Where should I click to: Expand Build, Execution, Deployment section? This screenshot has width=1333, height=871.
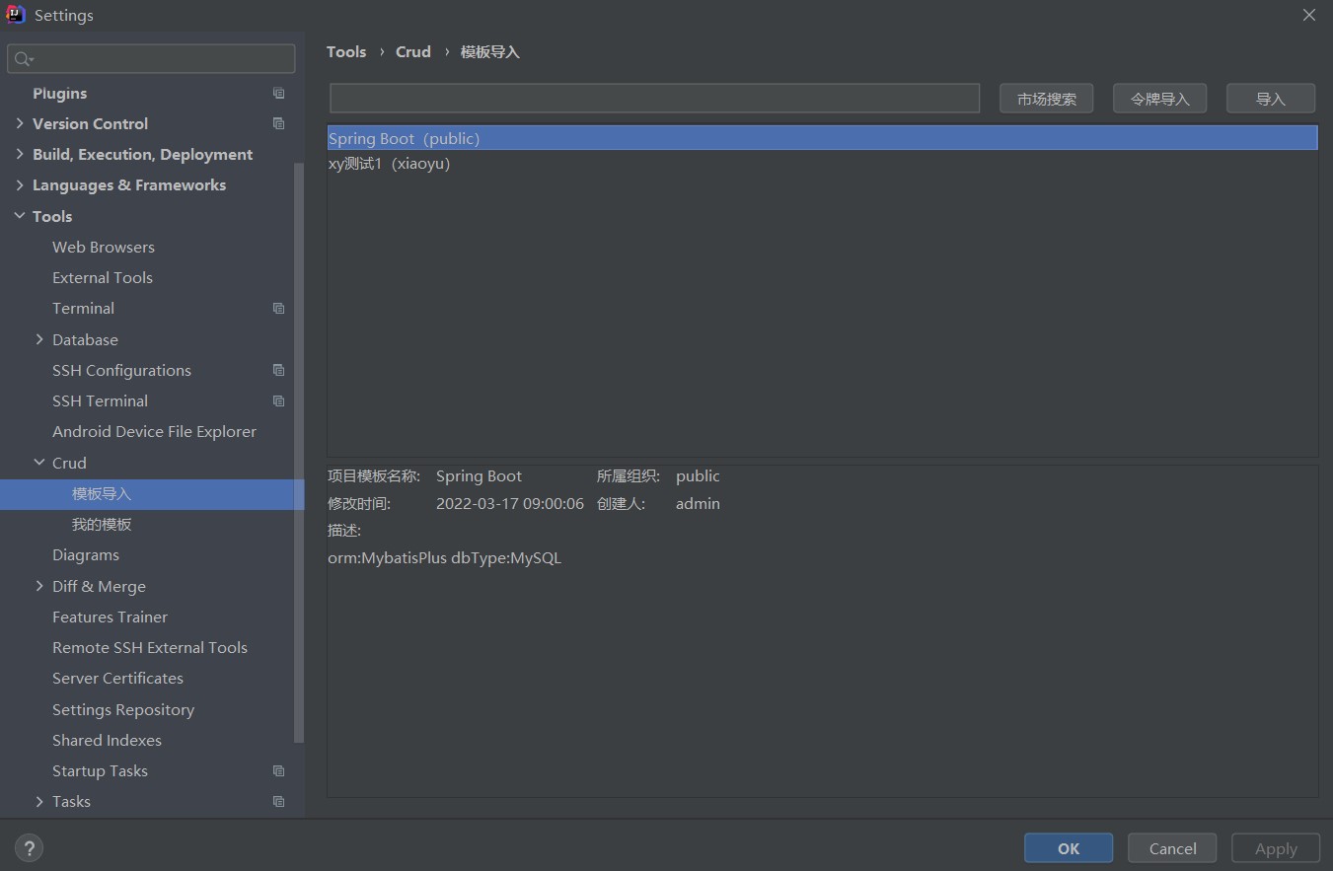[20, 154]
